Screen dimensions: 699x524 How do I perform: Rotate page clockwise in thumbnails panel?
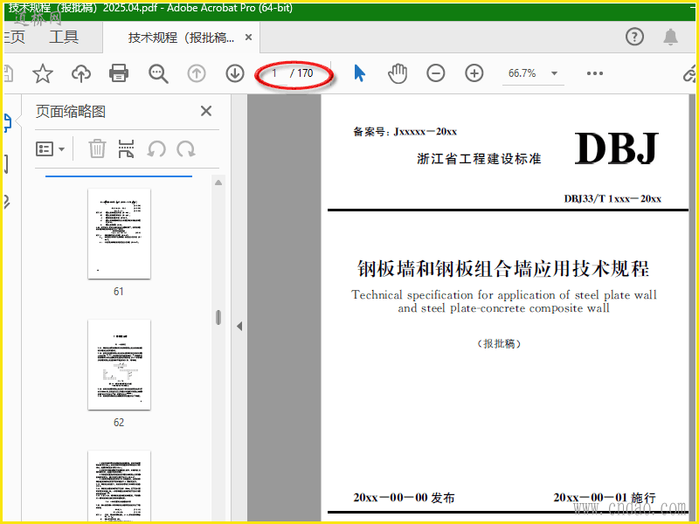point(185,148)
